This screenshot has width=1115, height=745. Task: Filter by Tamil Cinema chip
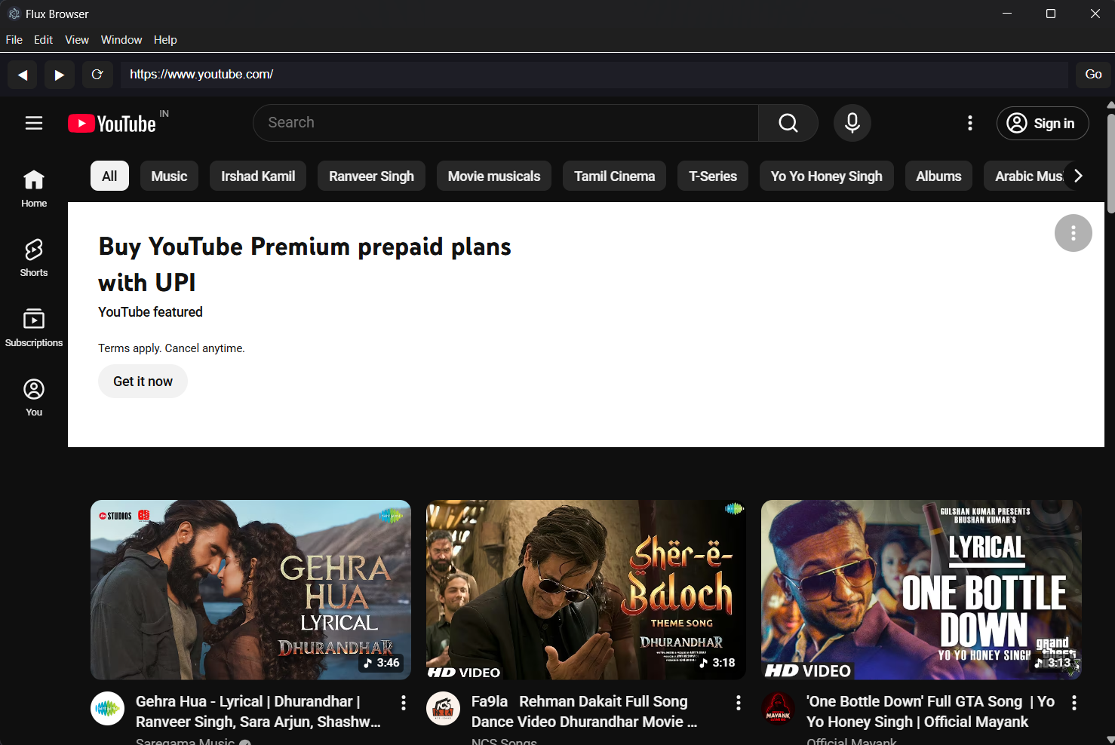tap(614, 176)
